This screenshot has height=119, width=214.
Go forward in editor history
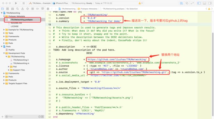[56, 9]
